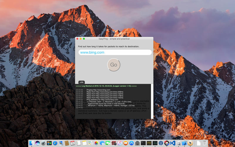The width and height of the screenshot is (235, 147).
Task: Open the App Store icon in Dock
Action: tap(131, 143)
